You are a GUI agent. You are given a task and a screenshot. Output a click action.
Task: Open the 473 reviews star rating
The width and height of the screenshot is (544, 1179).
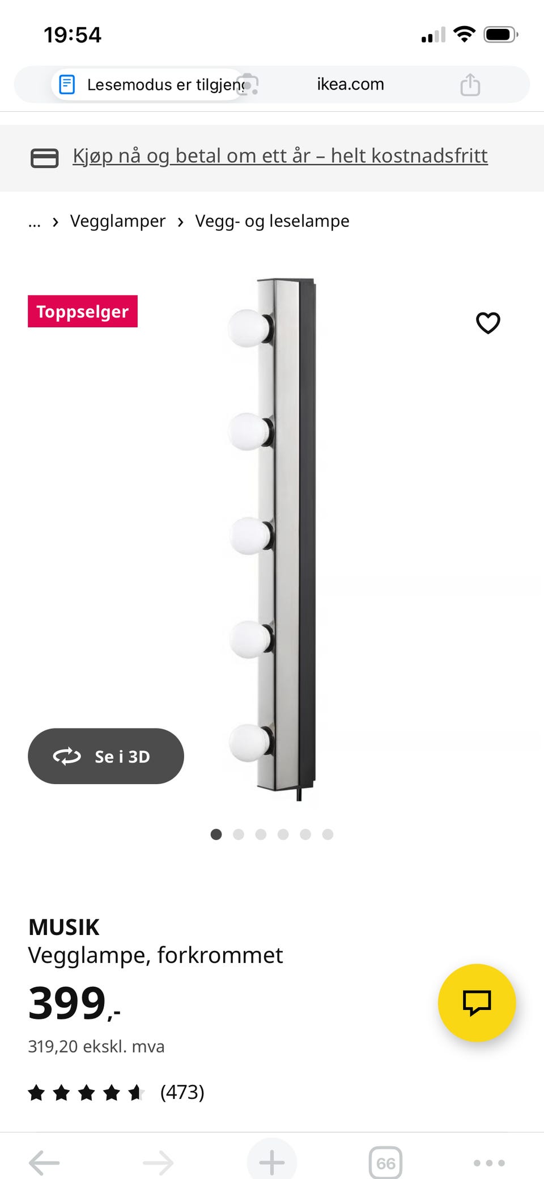point(116,1092)
